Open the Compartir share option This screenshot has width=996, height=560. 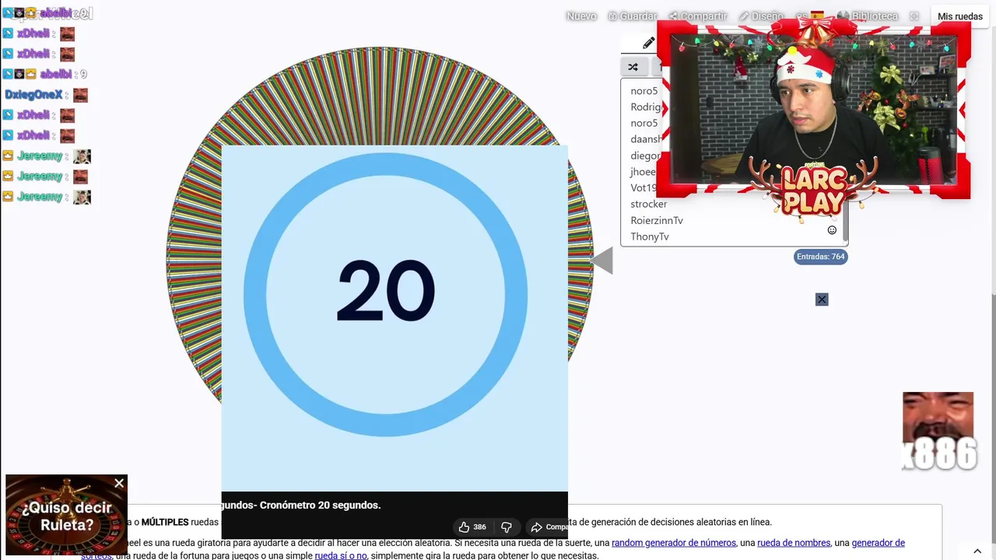coord(698,16)
